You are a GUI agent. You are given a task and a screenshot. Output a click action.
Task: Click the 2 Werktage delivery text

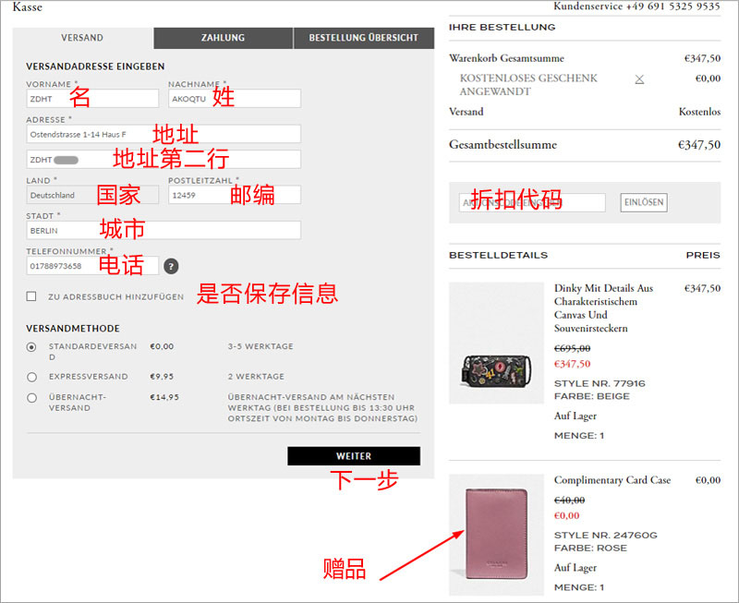(x=256, y=377)
